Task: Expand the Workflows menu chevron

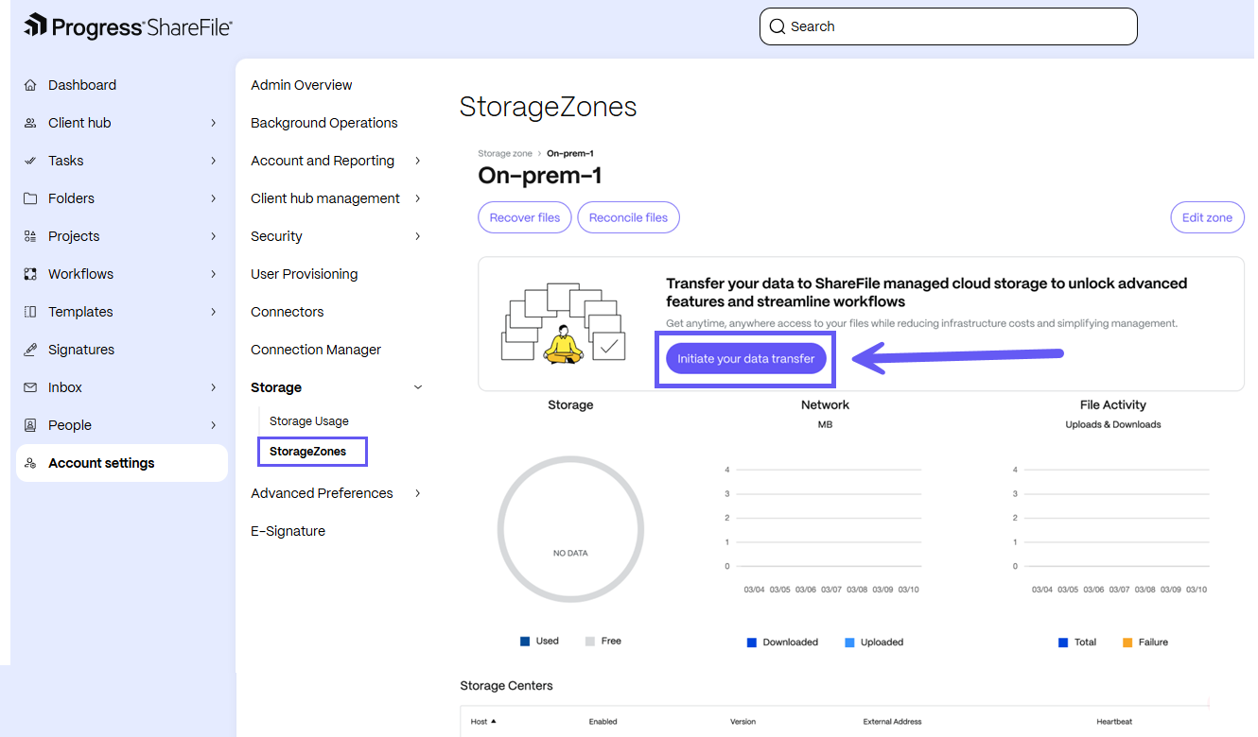Action: point(214,274)
